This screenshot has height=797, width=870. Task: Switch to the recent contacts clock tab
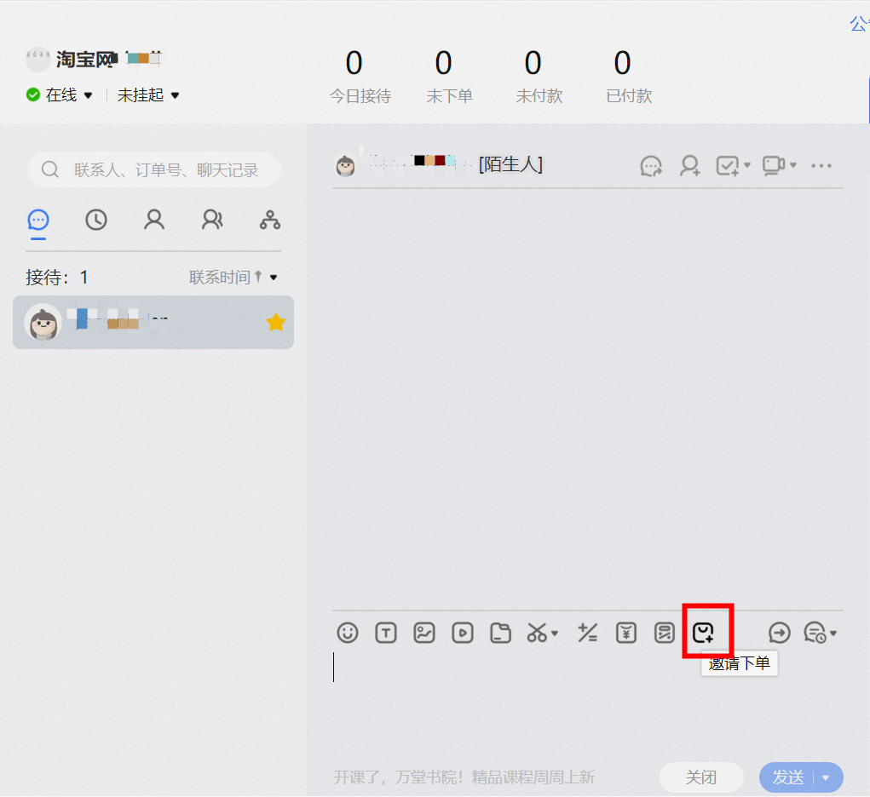[x=96, y=221]
